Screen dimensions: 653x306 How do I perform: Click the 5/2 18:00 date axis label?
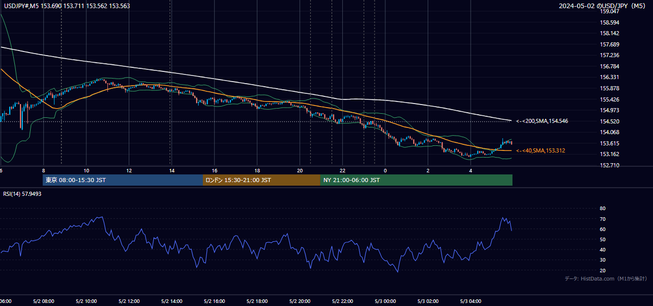coord(257,301)
